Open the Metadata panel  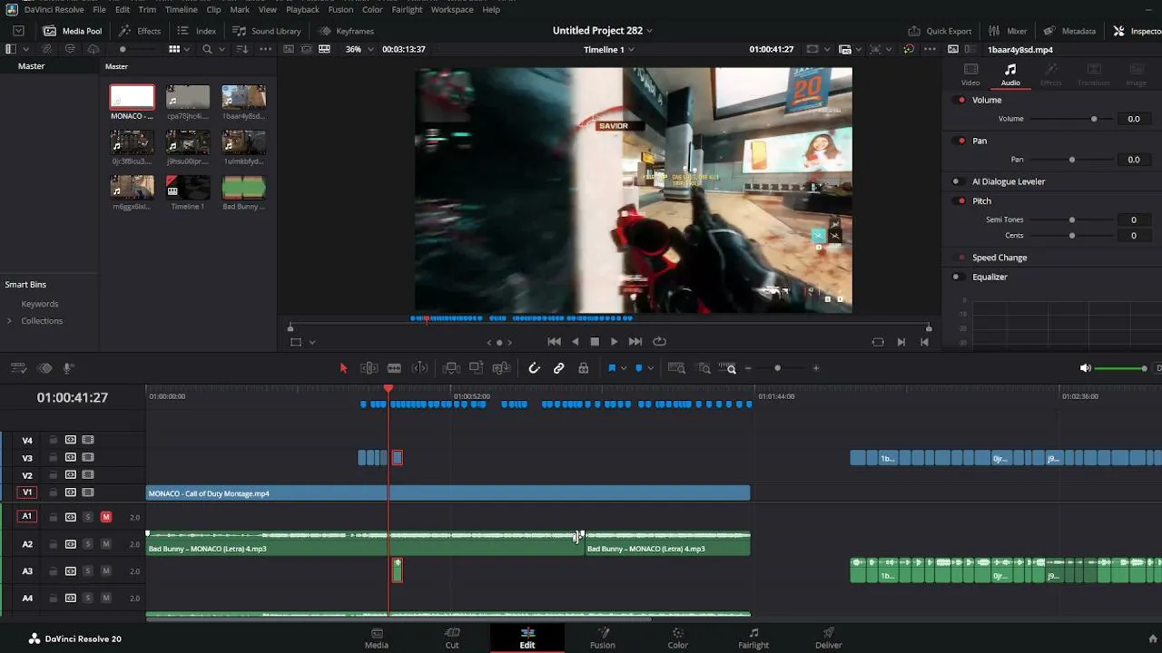(1070, 31)
